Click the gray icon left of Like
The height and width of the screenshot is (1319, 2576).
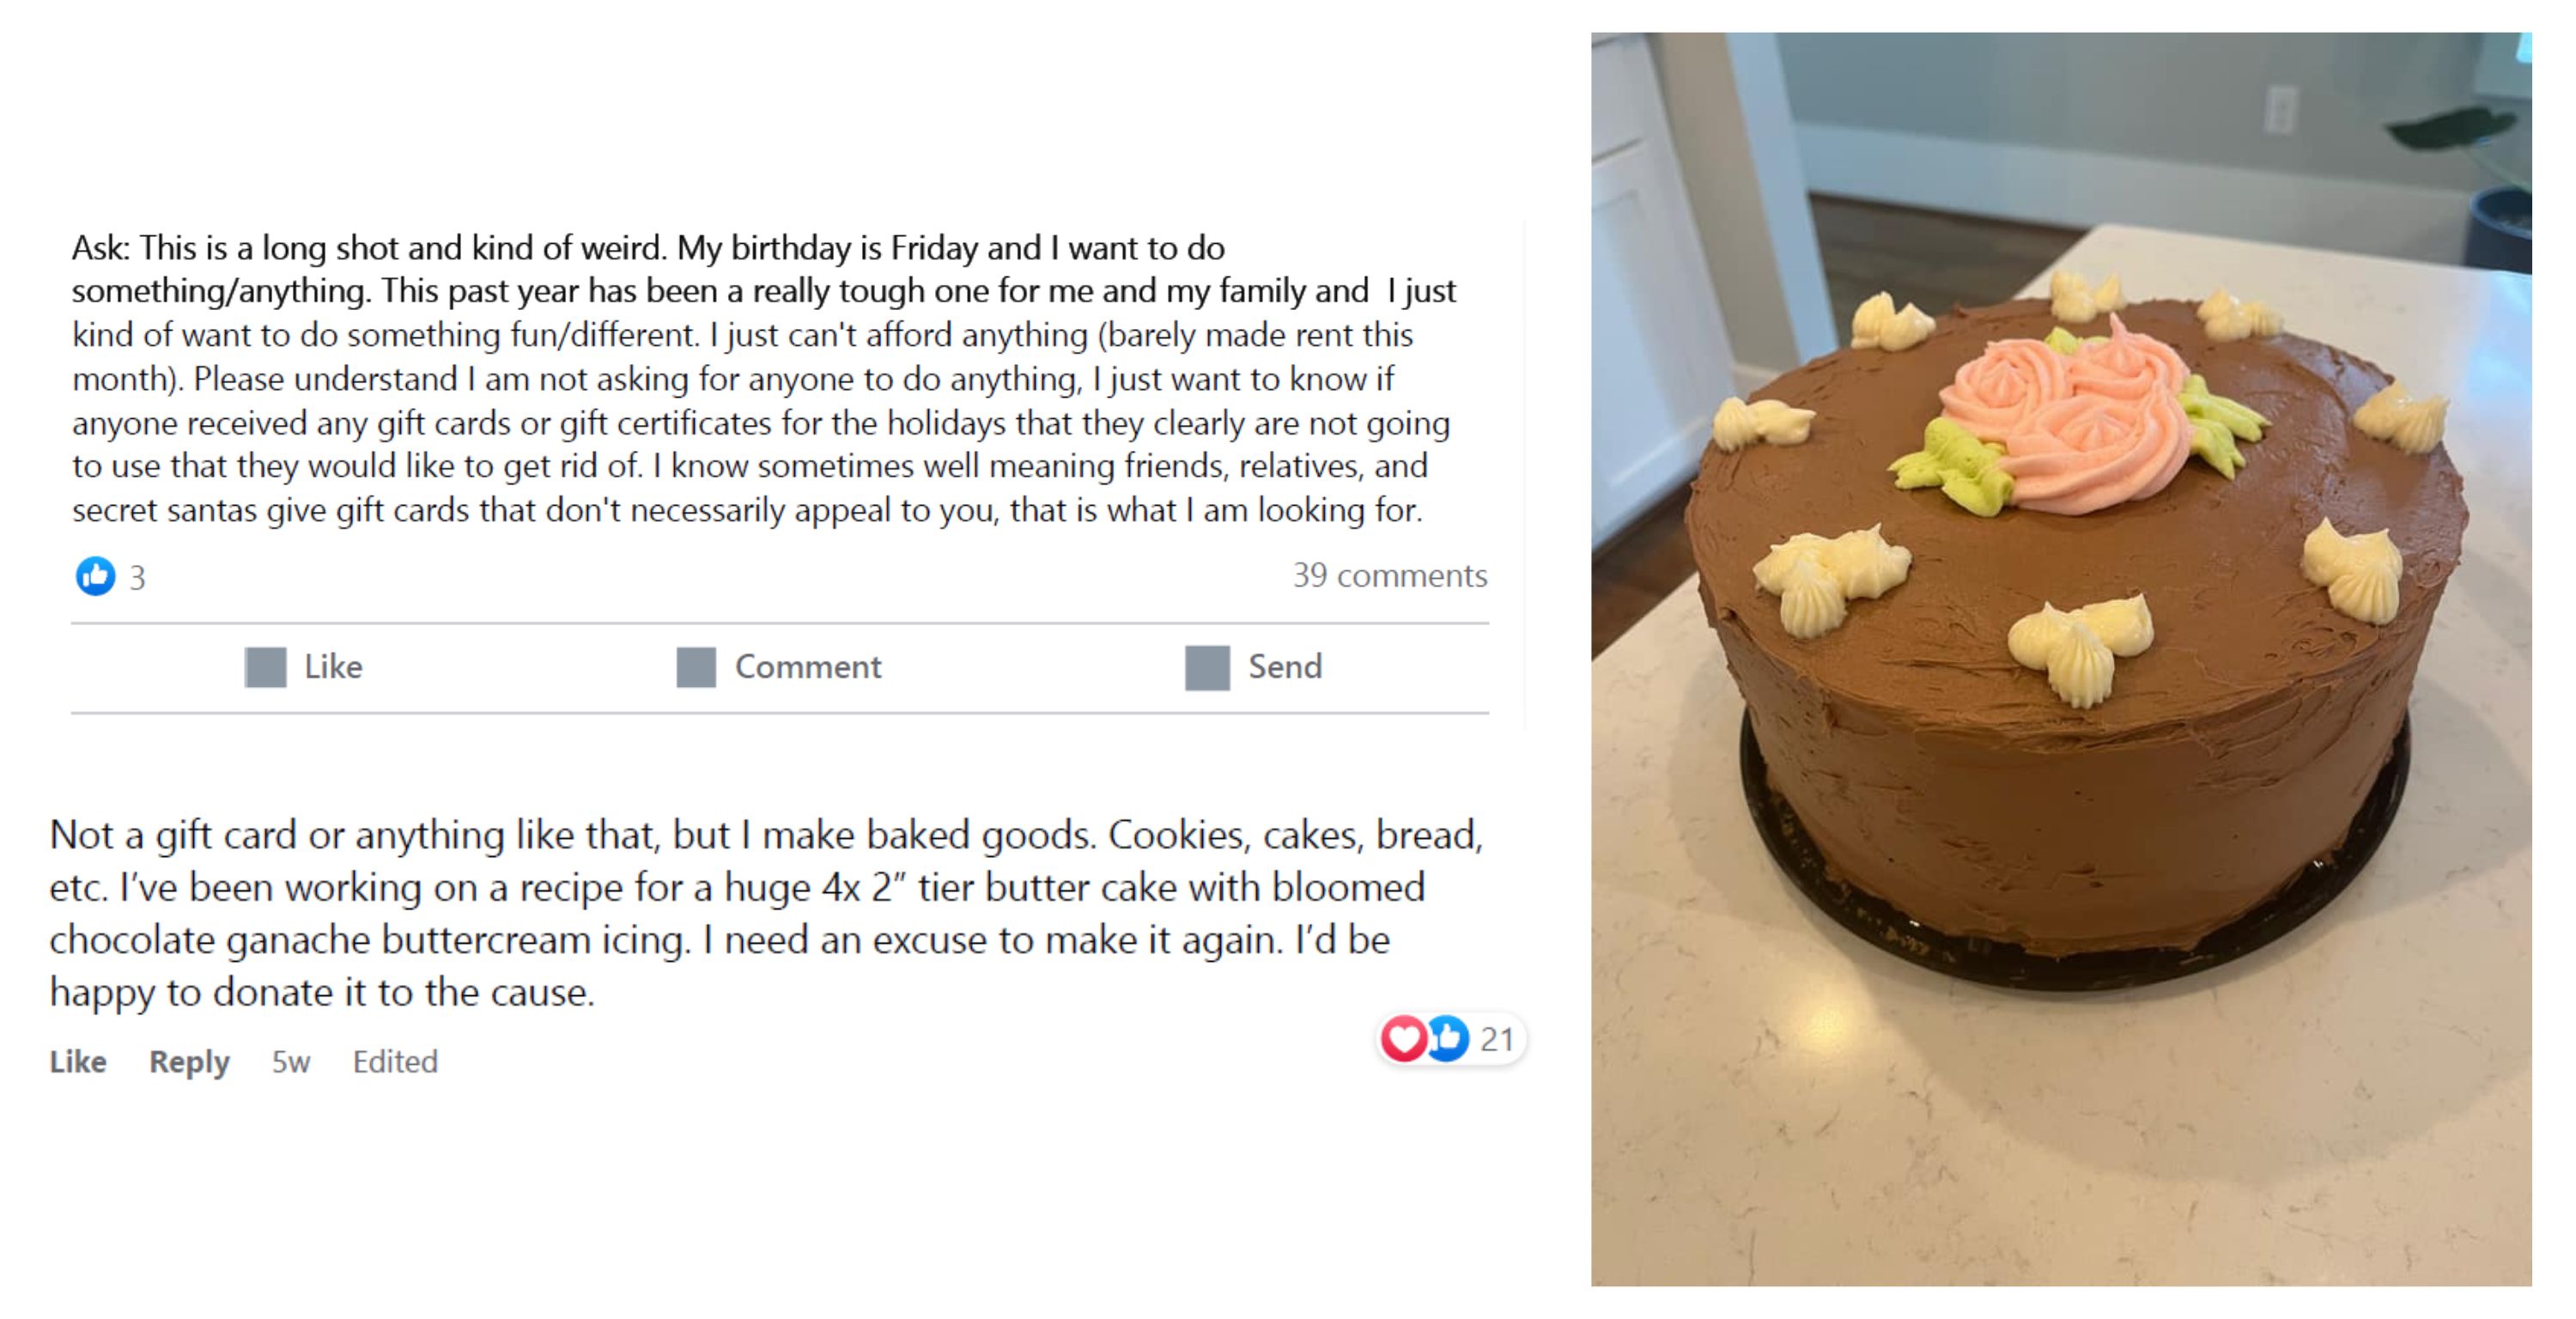265,667
